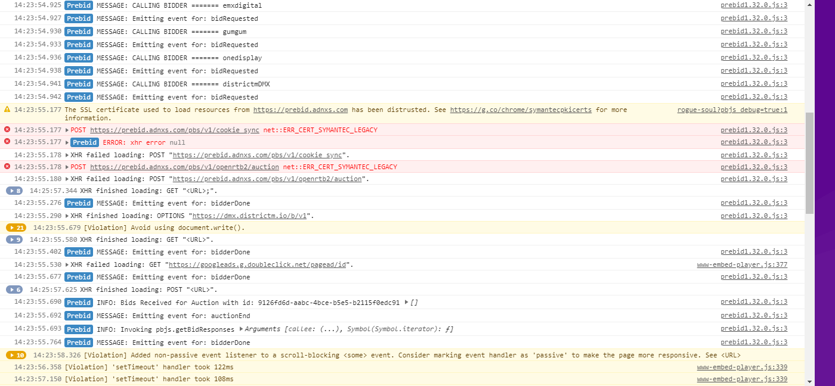
Task: Expand the group of 8 'XHR finished loading: GET' messages
Action: click(14, 191)
